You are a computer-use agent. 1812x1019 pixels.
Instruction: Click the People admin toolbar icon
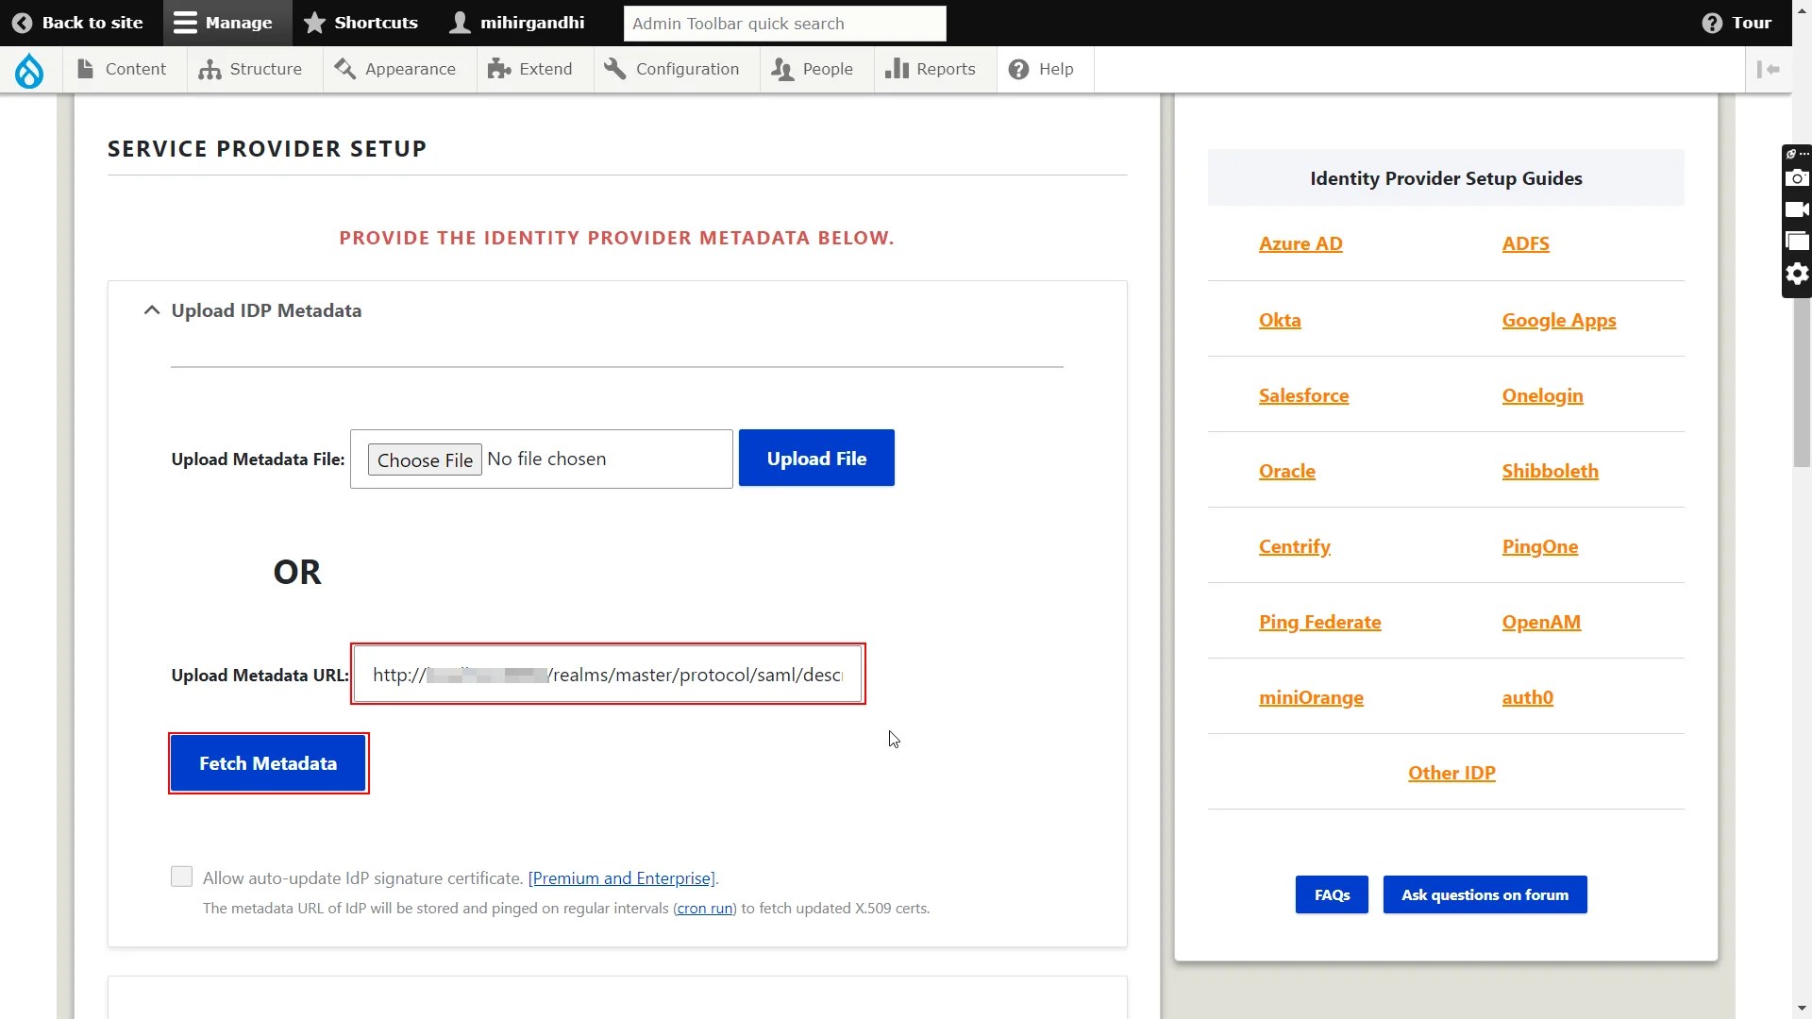tap(781, 68)
